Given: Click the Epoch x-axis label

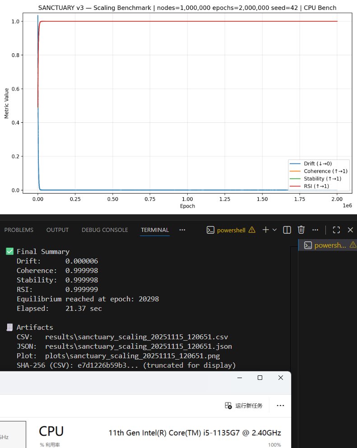Looking at the screenshot, I should pos(187,206).
